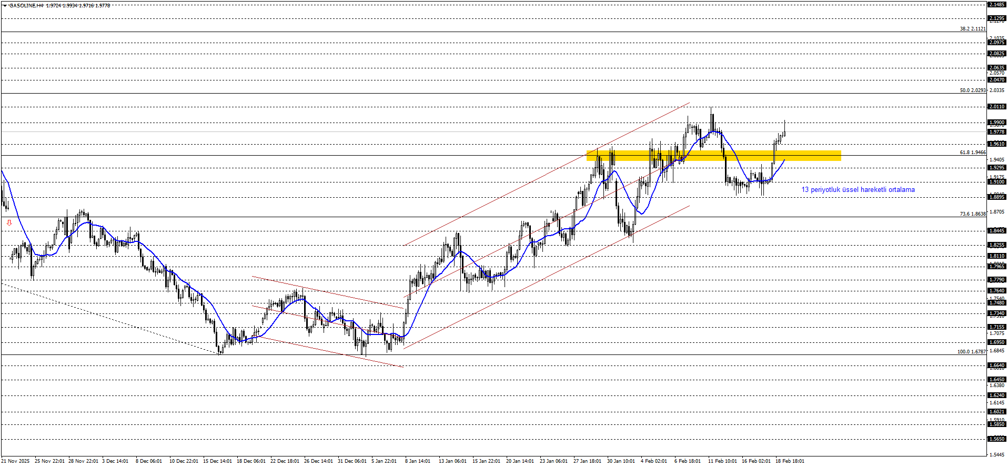1008x467 pixels.
Task: Click the current price tag 1.9778
Action: (x=996, y=132)
